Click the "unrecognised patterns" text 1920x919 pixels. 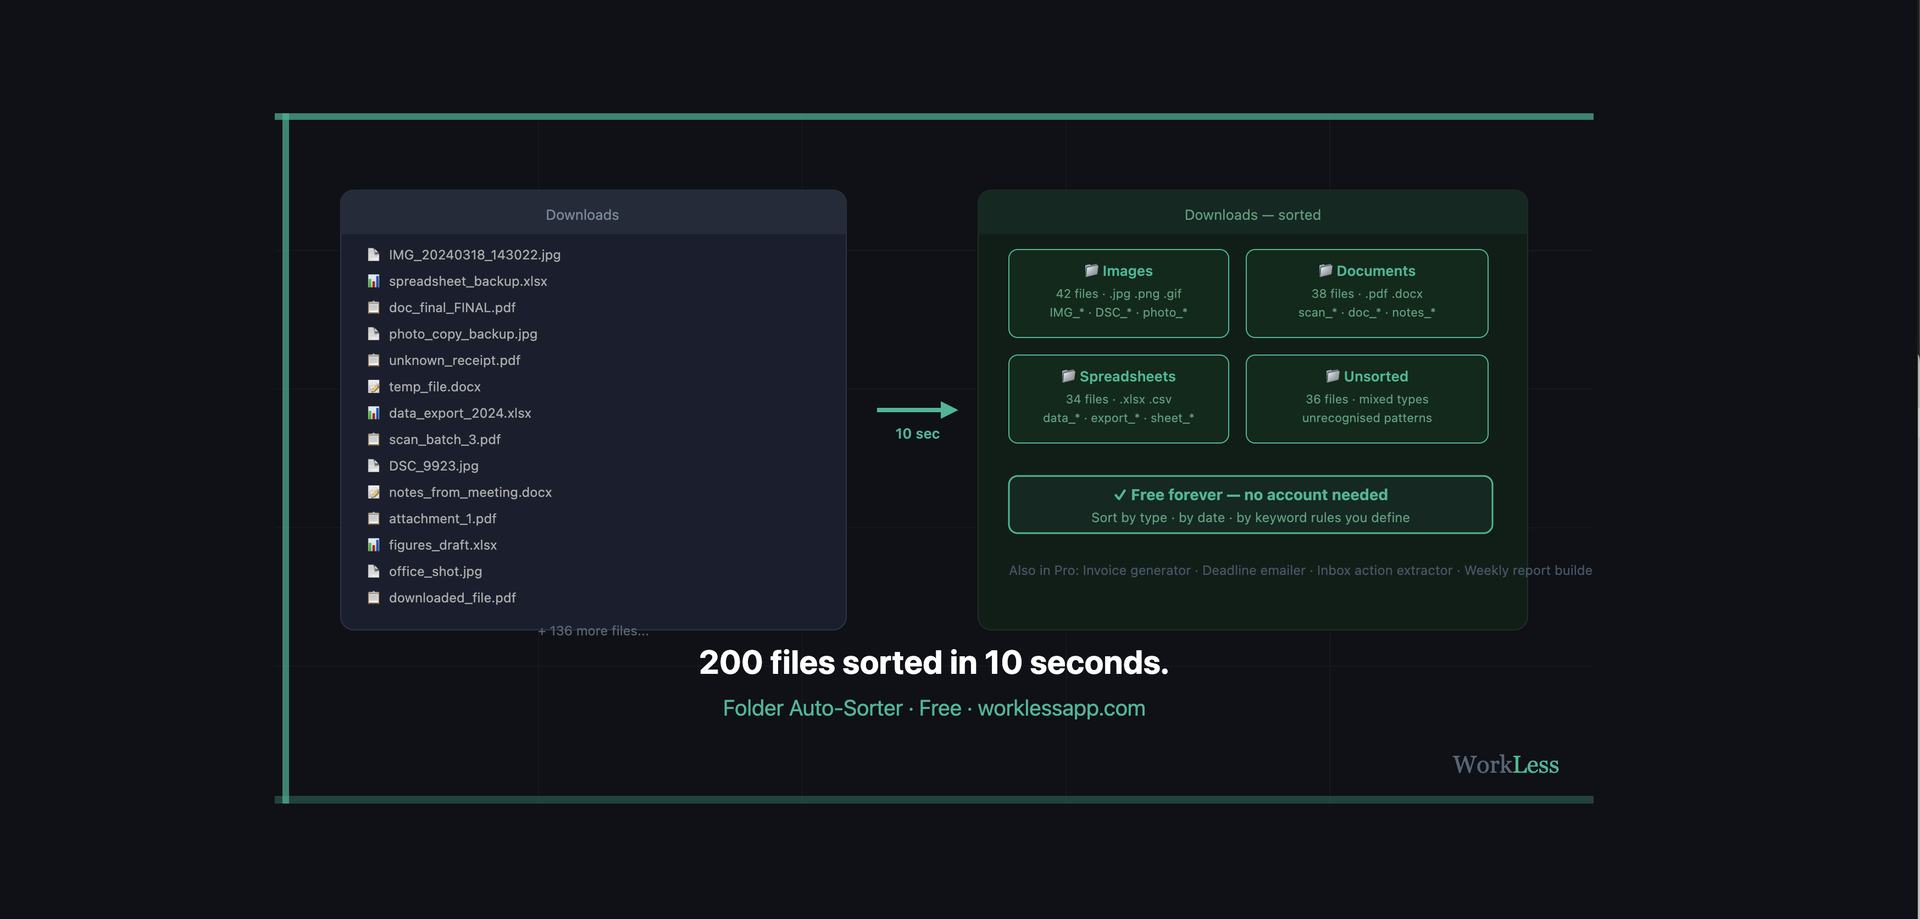click(x=1367, y=418)
